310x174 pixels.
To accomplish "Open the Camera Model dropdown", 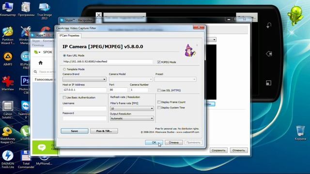I will point(131,79).
